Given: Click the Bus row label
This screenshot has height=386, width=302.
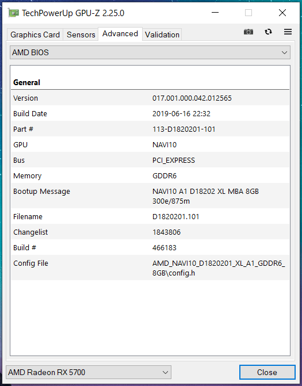Looking at the screenshot, I should pos(19,160).
